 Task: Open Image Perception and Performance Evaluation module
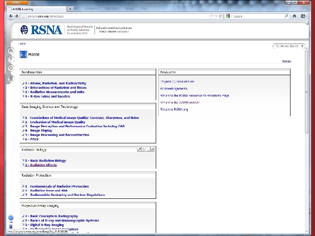coord(75,126)
